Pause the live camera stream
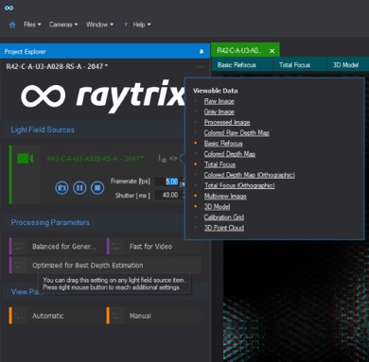The image size is (369, 362). 79,188
